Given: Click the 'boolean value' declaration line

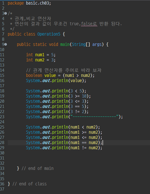Looking at the screenshot, I should tap(60, 75).
